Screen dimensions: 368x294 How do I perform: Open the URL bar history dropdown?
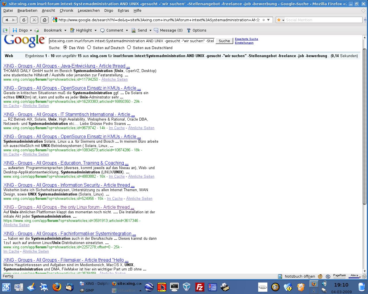coord(269,20)
